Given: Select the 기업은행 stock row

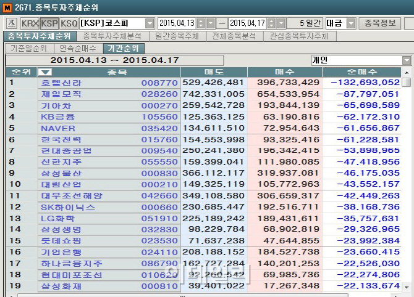Looking at the screenshot, I should click(203, 252).
